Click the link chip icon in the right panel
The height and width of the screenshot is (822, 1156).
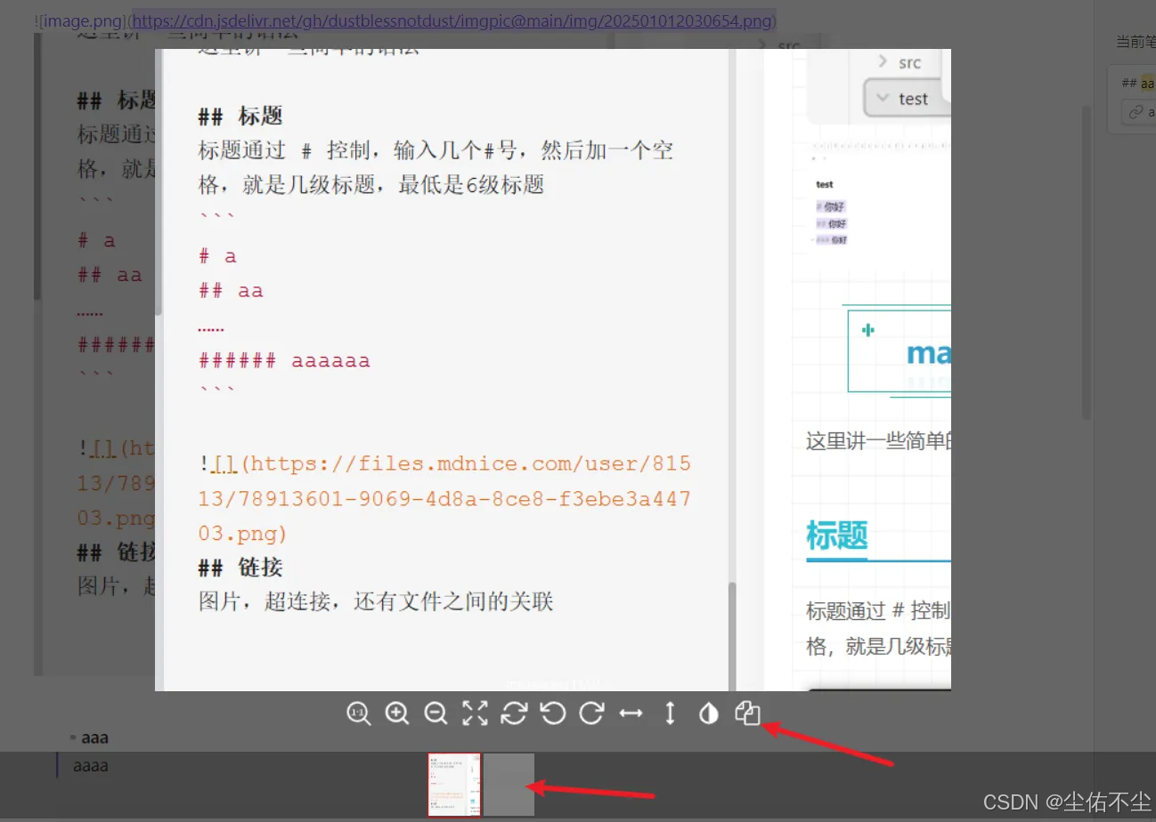[x=1136, y=113]
